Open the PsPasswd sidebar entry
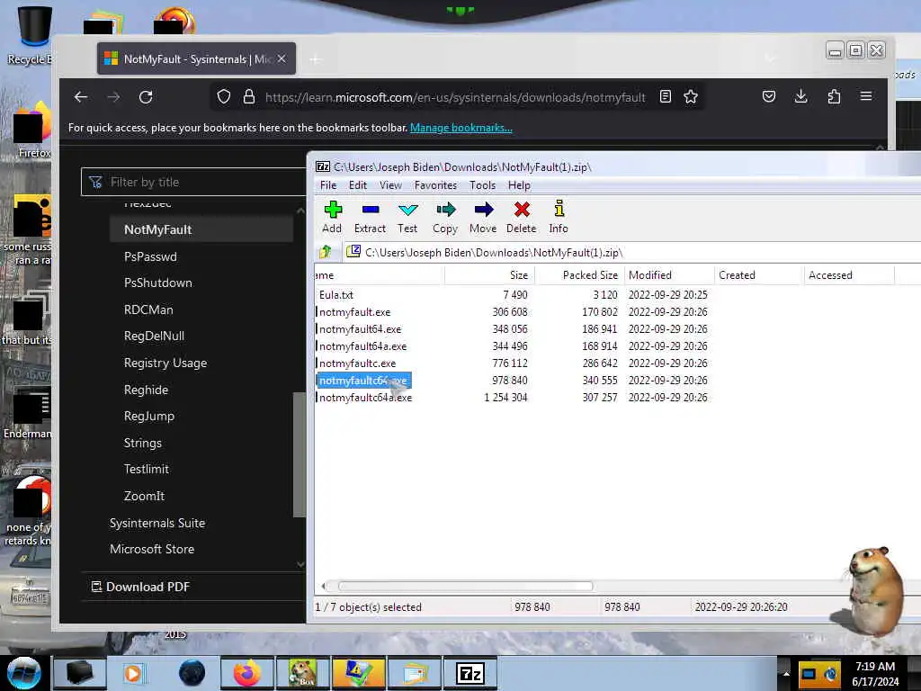The height and width of the screenshot is (691, 921). 150,256
